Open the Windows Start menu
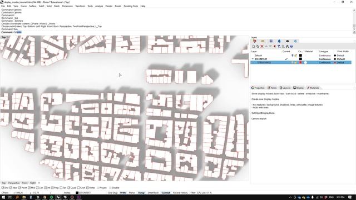This screenshot has width=356, height=200. click(3, 197)
